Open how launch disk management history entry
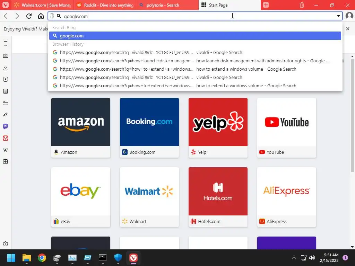355x266 pixels. 195,61
